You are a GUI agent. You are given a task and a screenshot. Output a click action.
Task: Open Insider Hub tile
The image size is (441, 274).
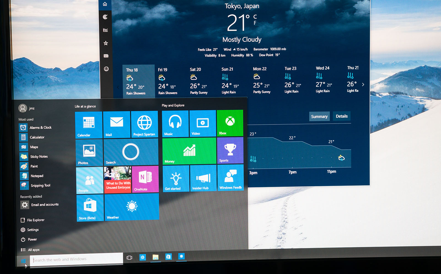(x=203, y=179)
